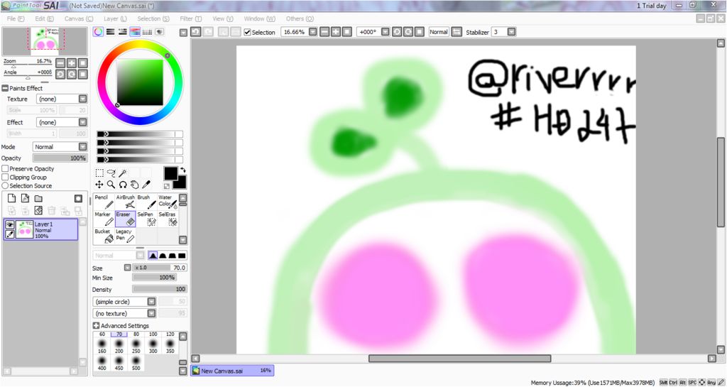Select the sharpest brush edge shape
727x387 pixels.
(x=153, y=256)
